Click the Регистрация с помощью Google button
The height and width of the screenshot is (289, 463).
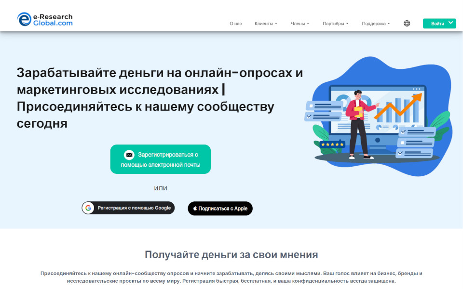[128, 208]
